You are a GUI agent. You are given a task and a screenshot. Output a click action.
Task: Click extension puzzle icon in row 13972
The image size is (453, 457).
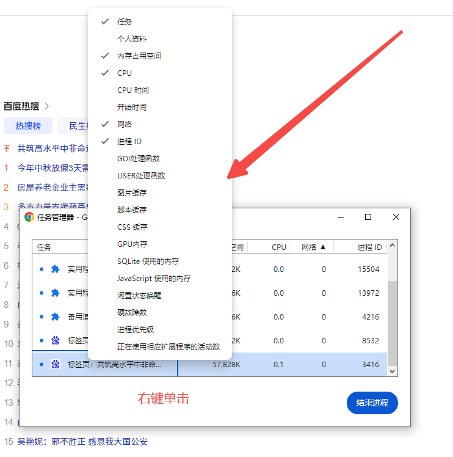click(x=55, y=293)
